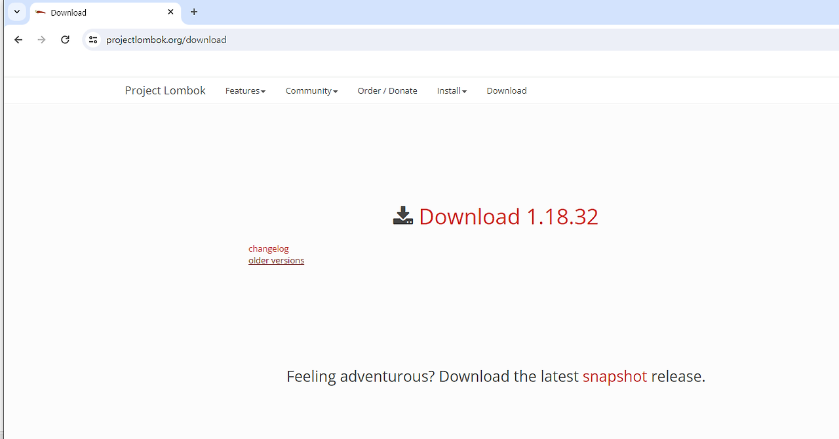Expand the Community menu

(311, 90)
